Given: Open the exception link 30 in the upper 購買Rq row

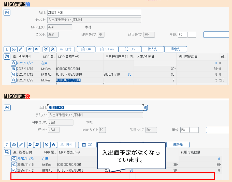Looking at the screenshot, I should (130, 74).
